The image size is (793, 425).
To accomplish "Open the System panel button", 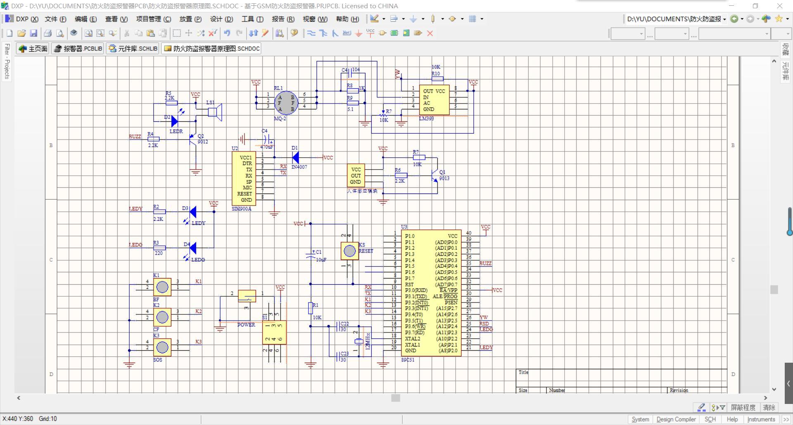I will 640,419.
